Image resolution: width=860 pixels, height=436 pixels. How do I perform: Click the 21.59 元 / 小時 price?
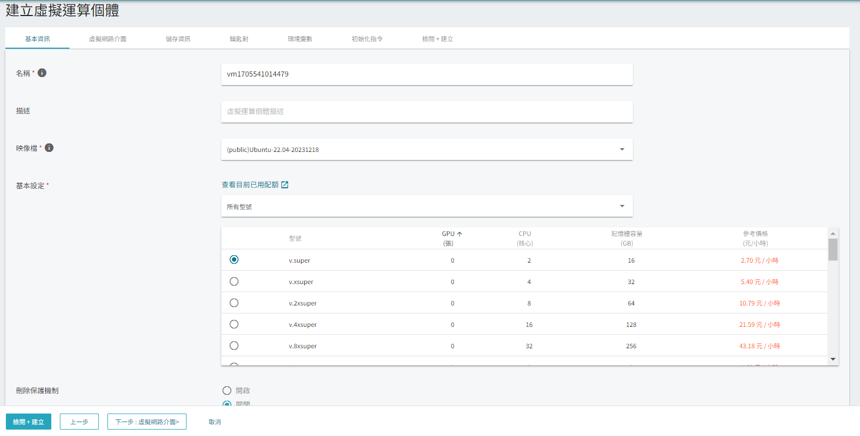point(760,325)
